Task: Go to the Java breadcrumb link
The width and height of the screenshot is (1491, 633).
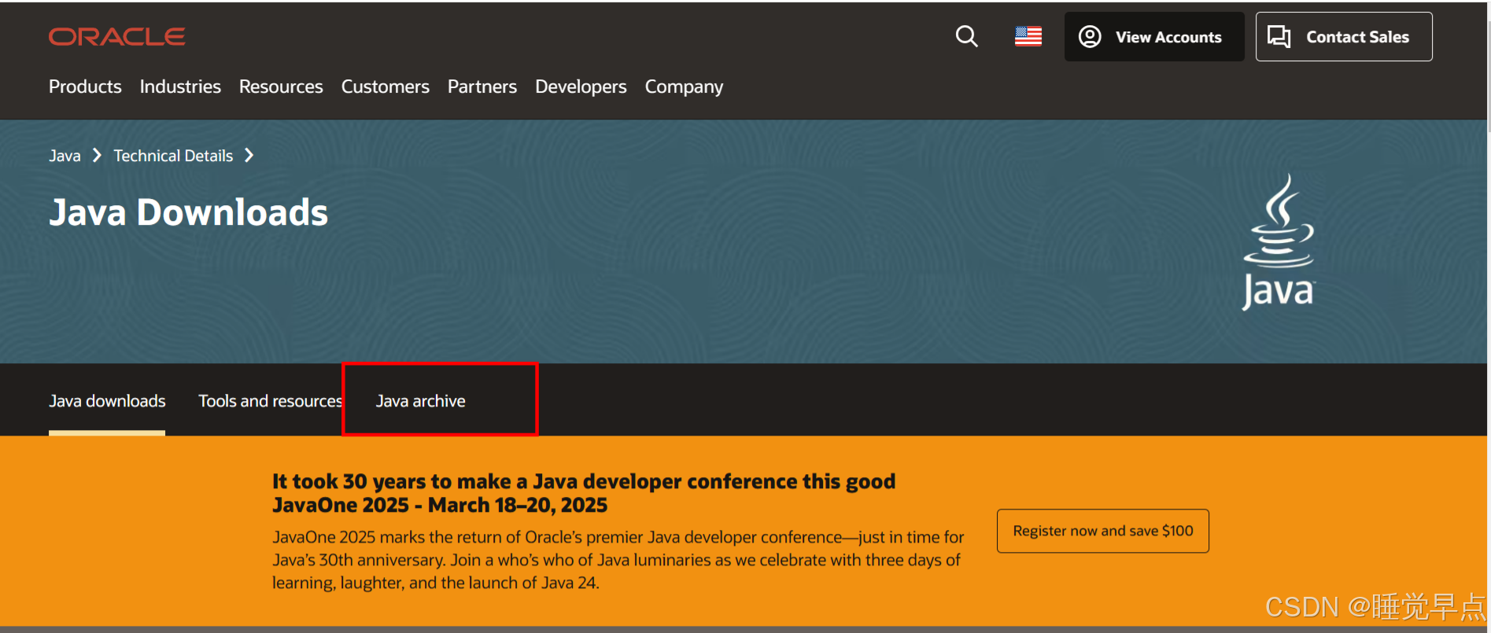Action: coord(65,156)
